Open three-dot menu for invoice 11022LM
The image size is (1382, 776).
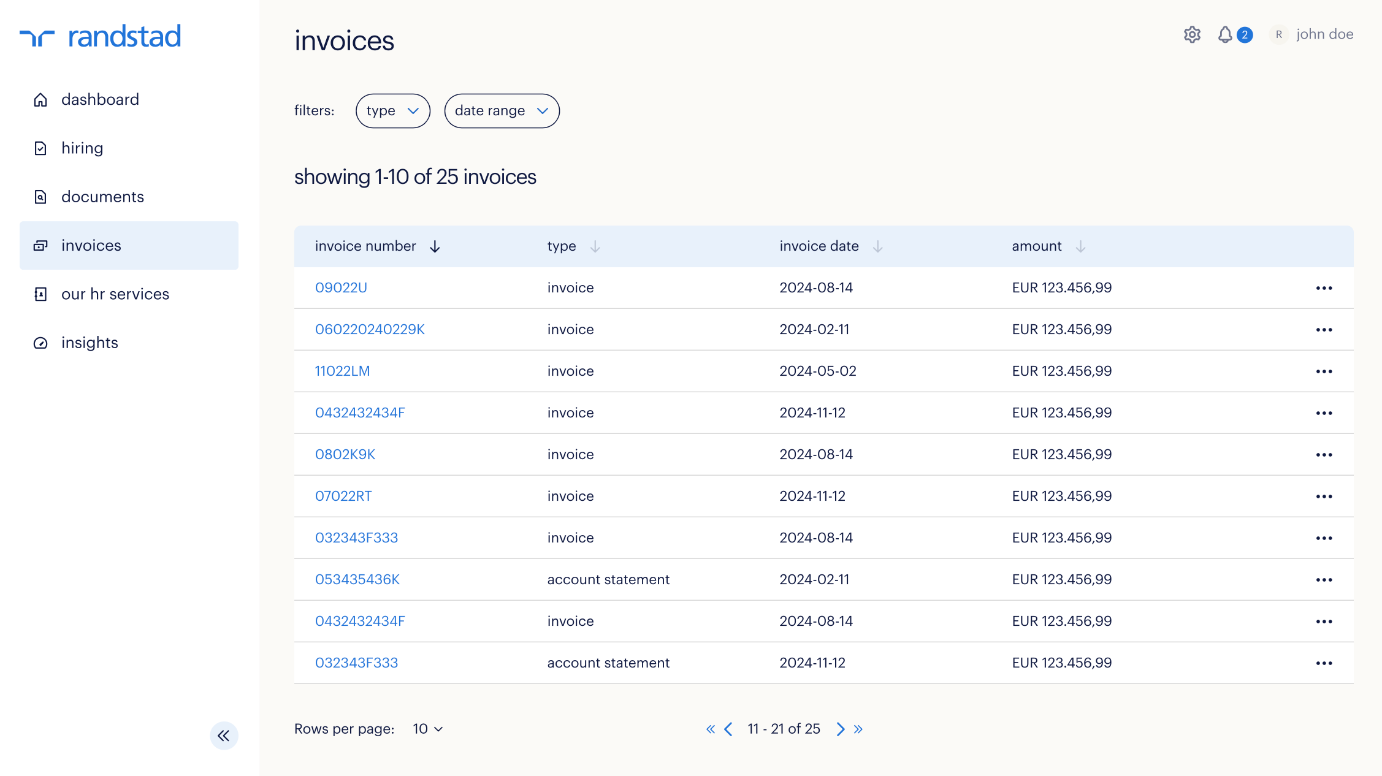(x=1324, y=371)
